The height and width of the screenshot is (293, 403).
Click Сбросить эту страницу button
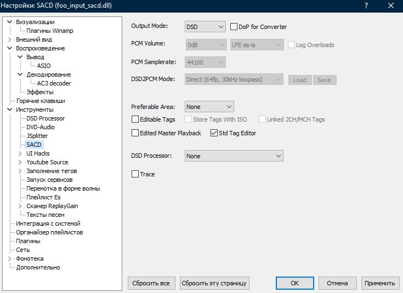pyautogui.click(x=214, y=283)
